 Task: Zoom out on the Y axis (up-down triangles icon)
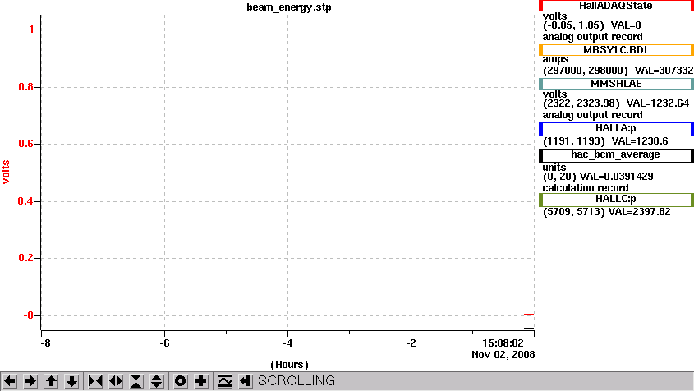(157, 381)
